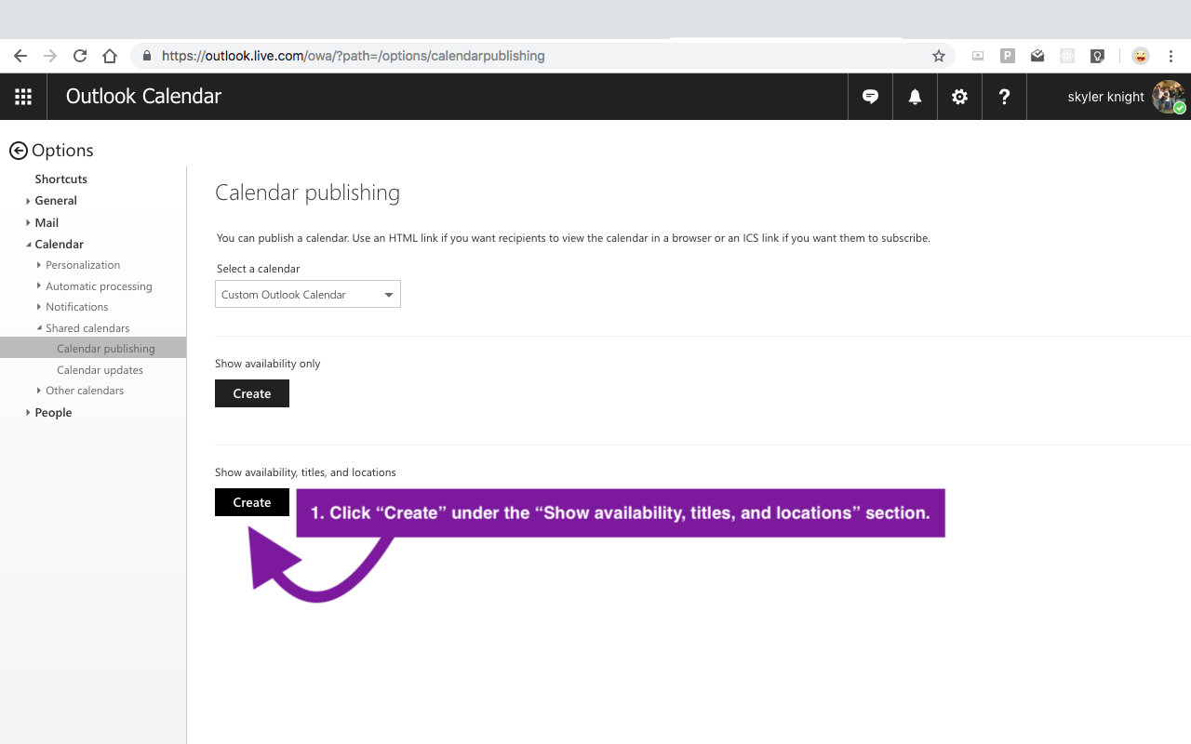This screenshot has height=744, width=1191.
Task: Click the skyler knight profile avatar
Action: click(1169, 97)
